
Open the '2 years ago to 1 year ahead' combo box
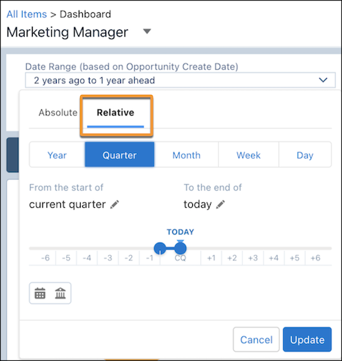tap(180, 80)
